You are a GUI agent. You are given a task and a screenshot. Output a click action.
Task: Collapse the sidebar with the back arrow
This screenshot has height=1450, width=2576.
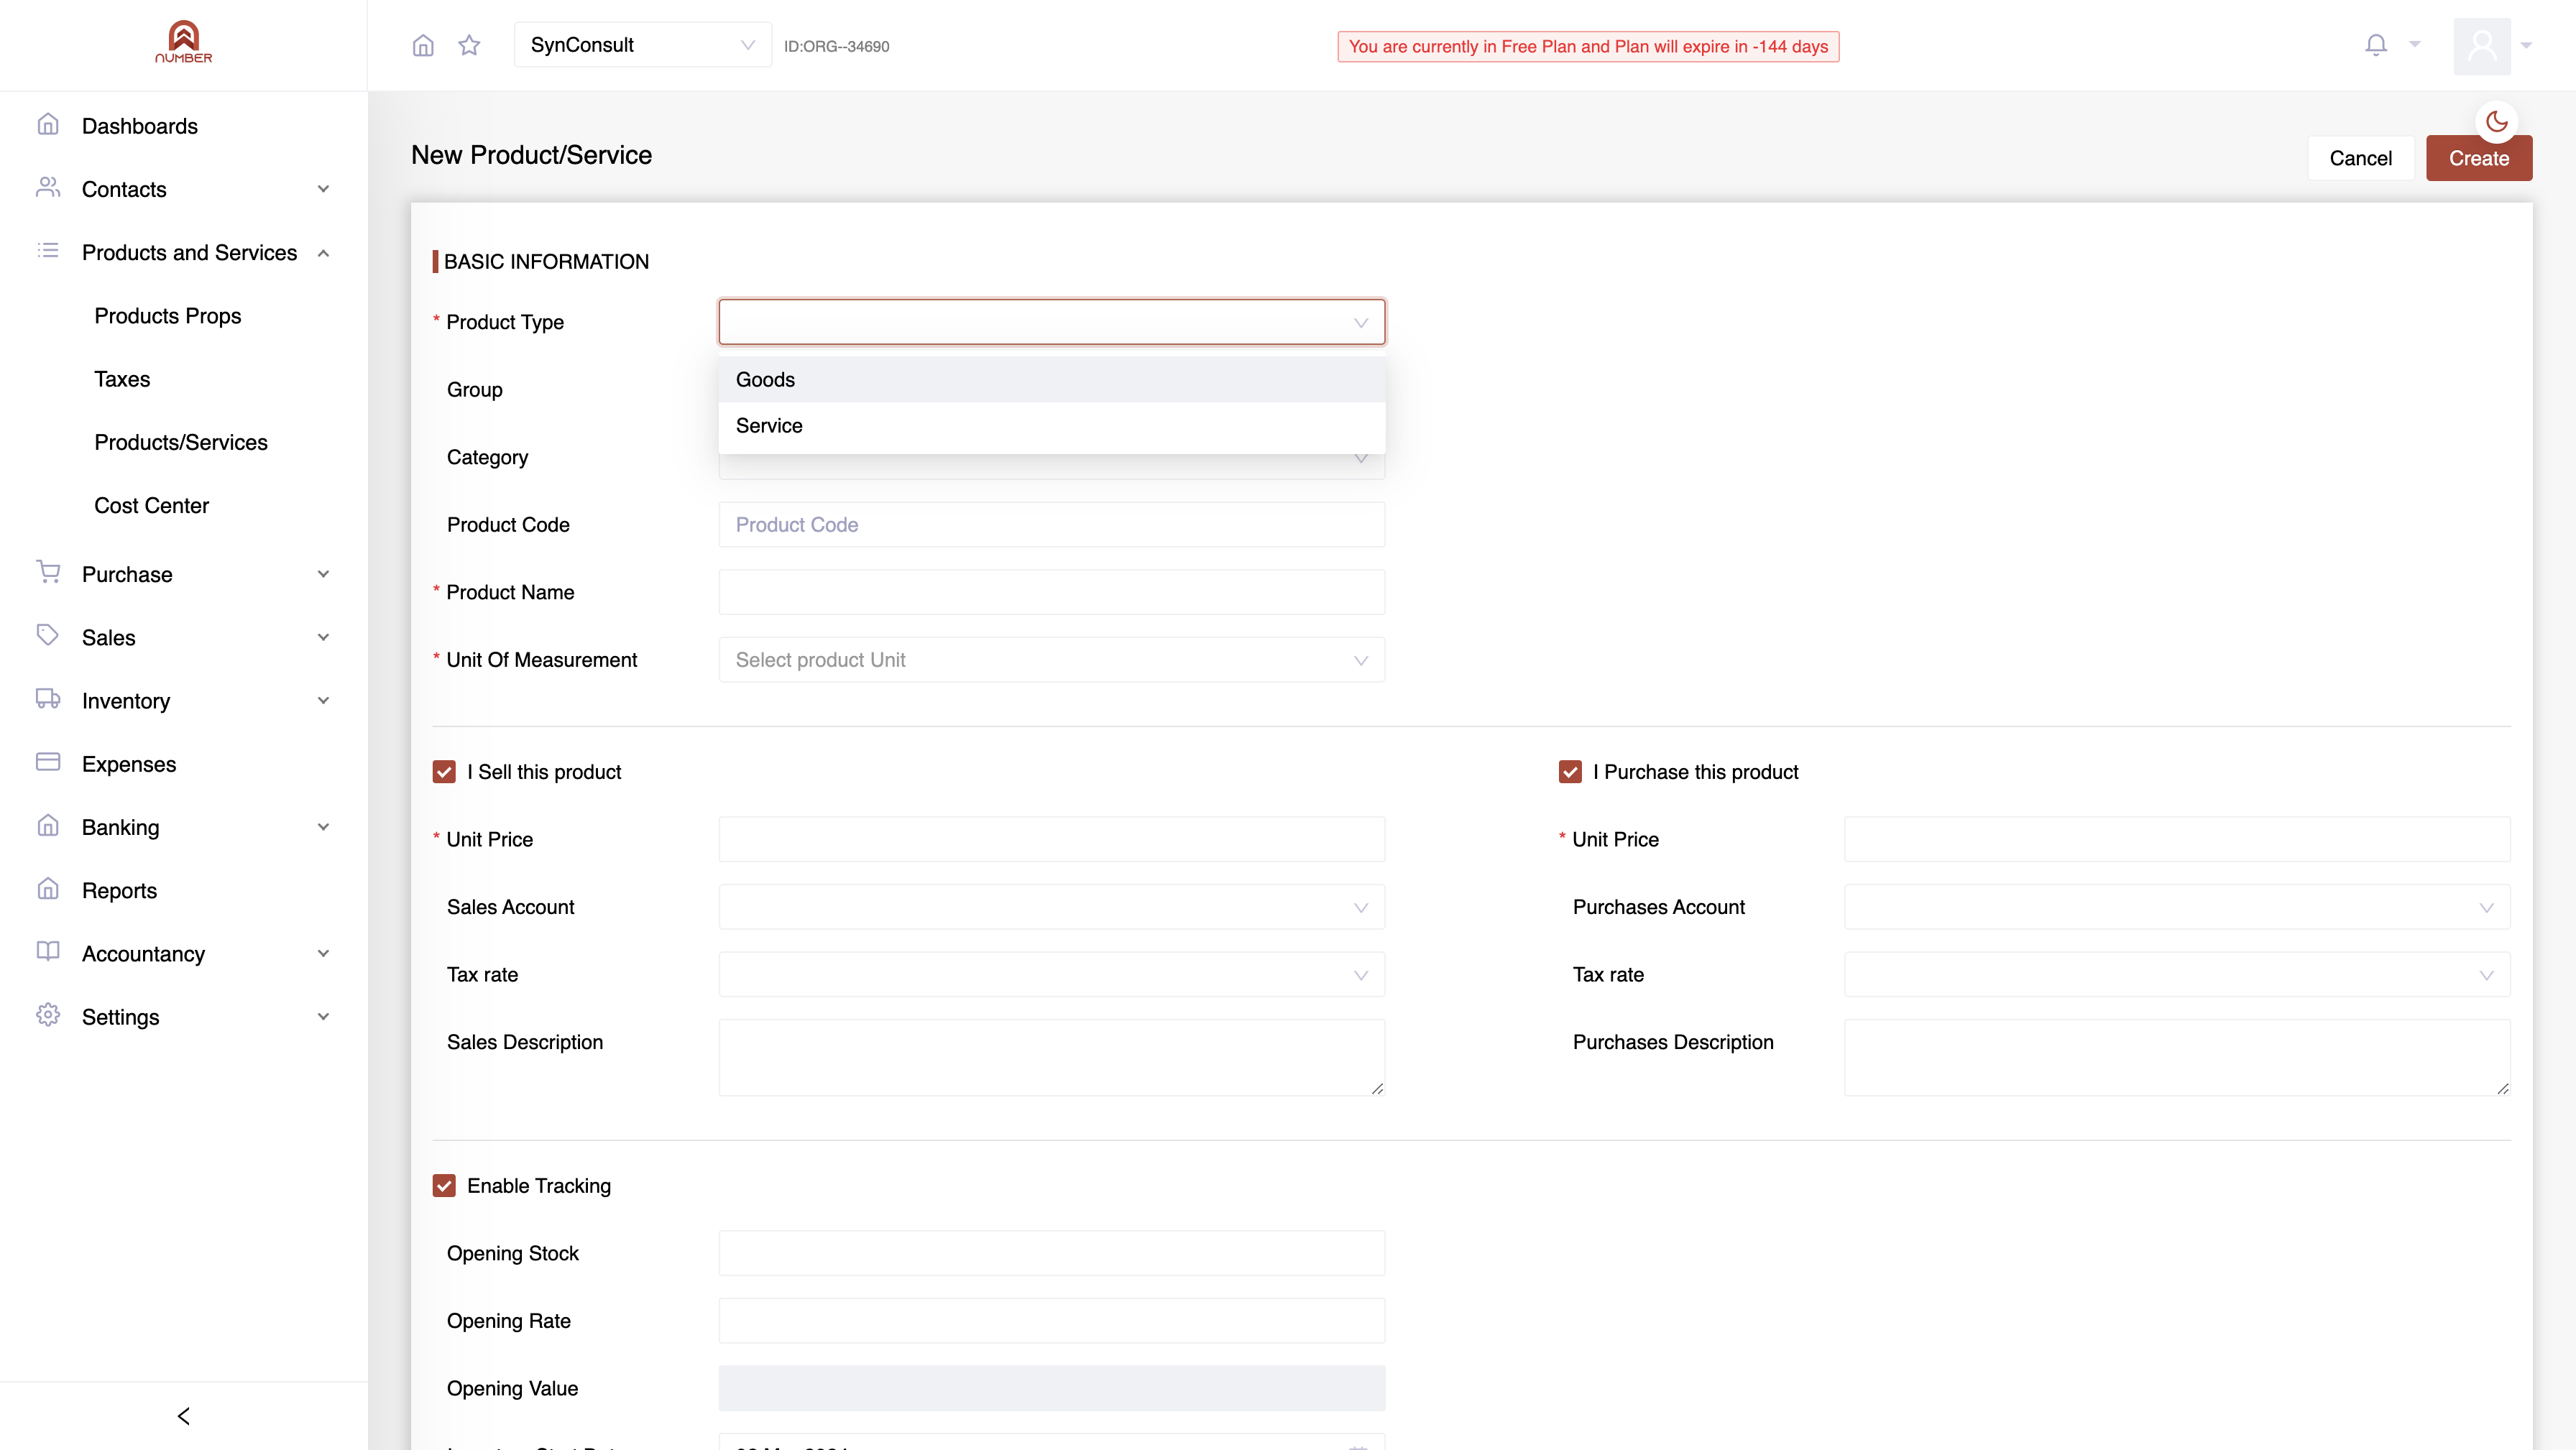tap(184, 1416)
